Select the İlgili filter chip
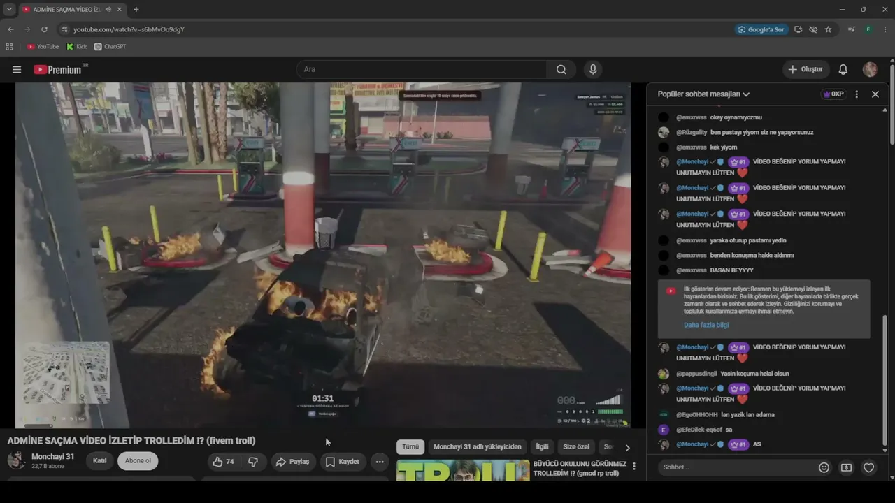The height and width of the screenshot is (503, 895). click(543, 447)
